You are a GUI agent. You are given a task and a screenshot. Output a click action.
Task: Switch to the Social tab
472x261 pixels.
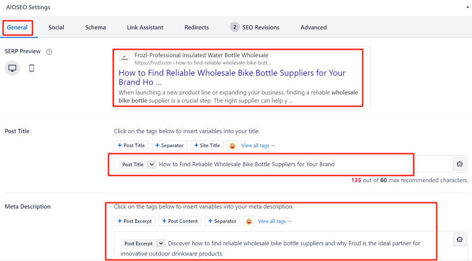(x=56, y=27)
